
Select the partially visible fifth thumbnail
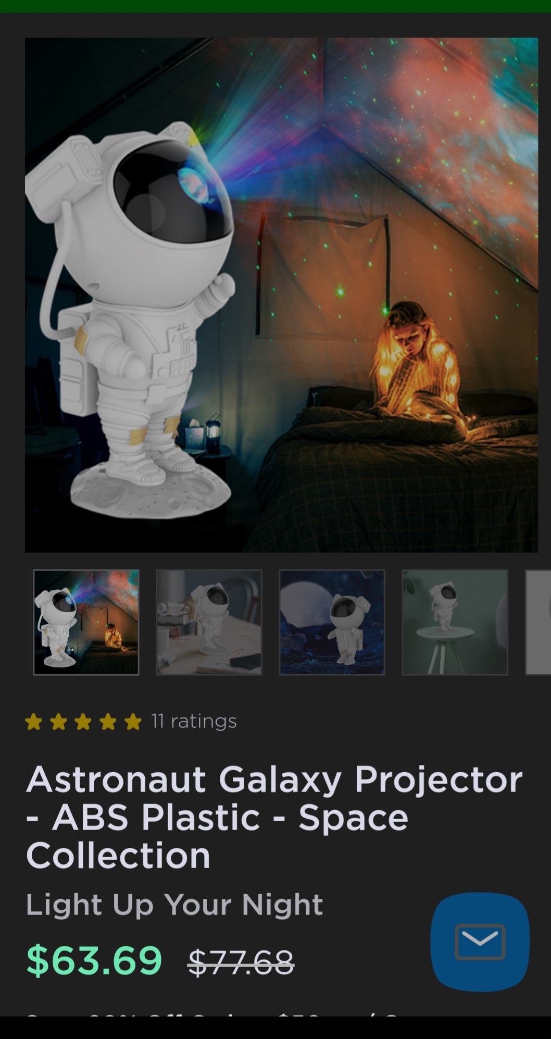point(538,622)
